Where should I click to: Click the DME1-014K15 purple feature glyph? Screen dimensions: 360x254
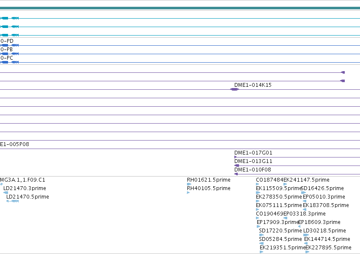(234, 89)
